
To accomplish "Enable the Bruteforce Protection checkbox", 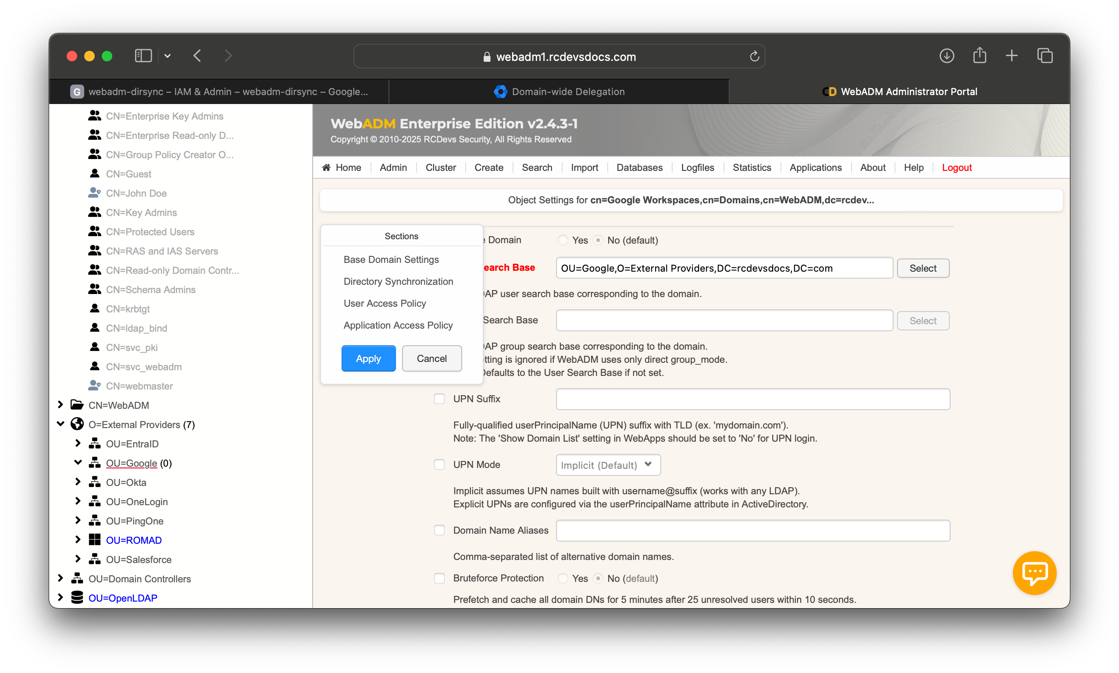I will tap(439, 578).
